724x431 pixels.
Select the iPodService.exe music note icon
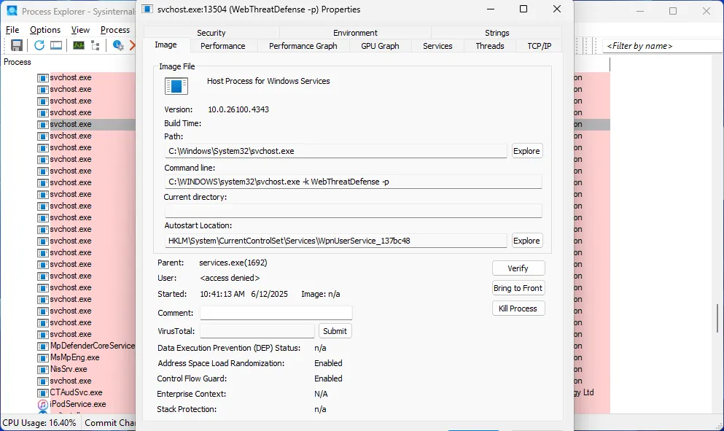43,404
